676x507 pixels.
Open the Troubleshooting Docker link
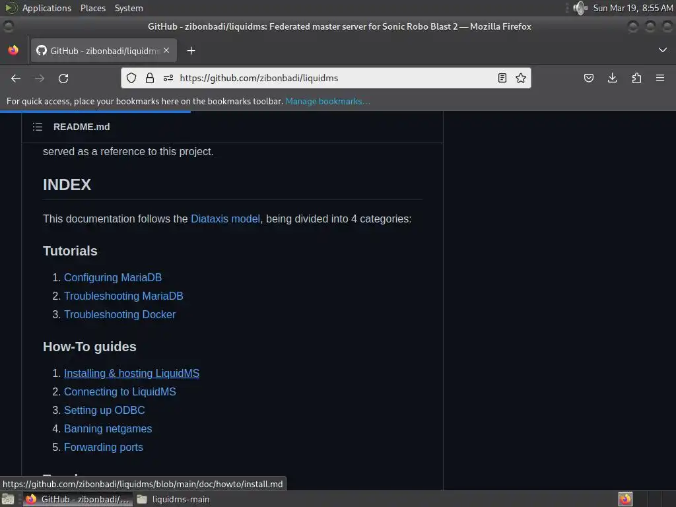120,314
